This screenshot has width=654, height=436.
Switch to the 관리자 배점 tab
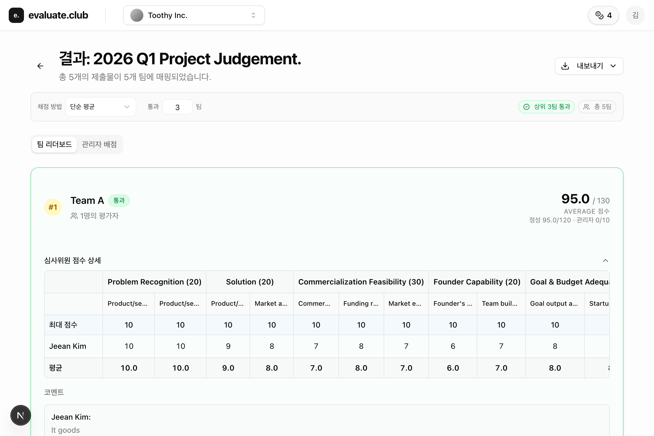99,144
